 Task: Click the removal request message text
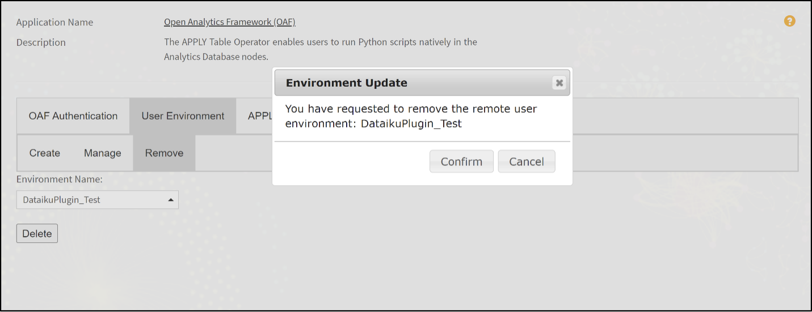tap(411, 116)
